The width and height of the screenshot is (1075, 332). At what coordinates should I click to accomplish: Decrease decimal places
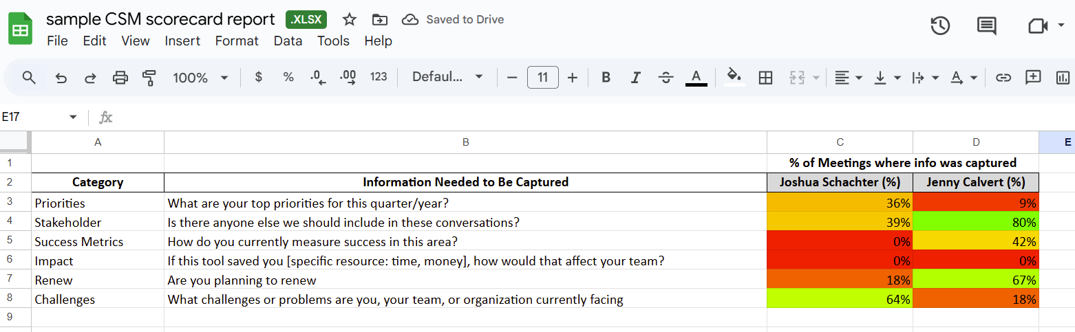(x=318, y=77)
